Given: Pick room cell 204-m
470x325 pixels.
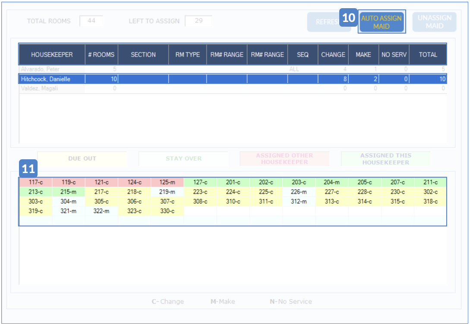Looking at the screenshot, I should [x=331, y=183].
